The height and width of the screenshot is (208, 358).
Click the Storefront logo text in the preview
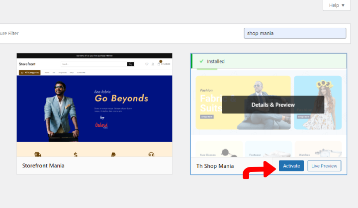point(27,64)
